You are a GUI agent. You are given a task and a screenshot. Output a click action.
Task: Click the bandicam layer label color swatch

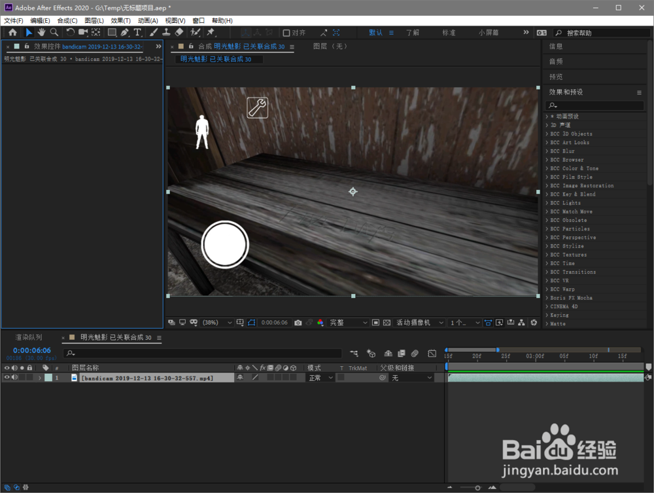48,378
